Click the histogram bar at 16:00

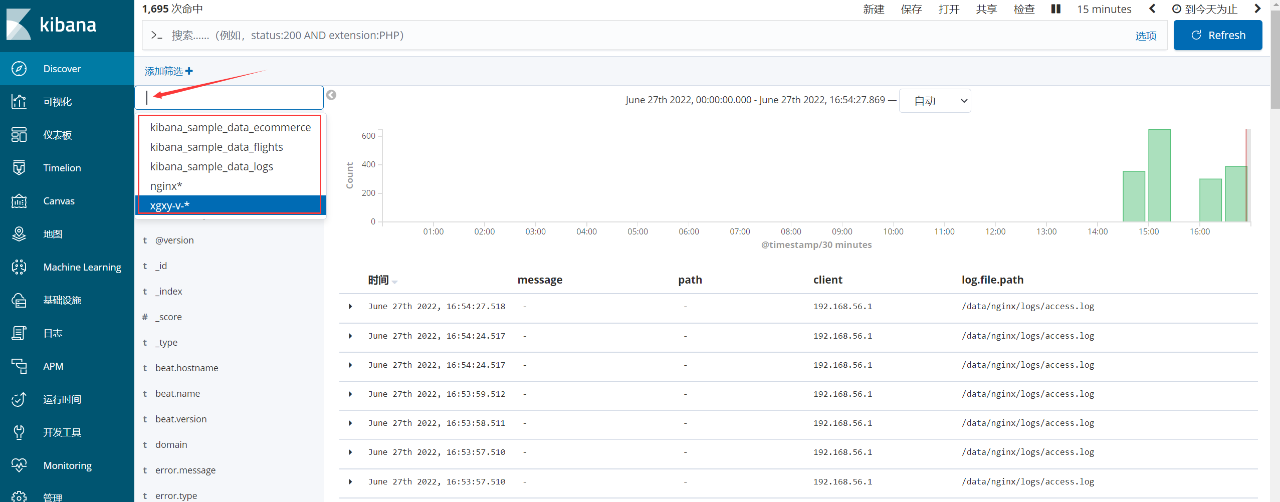(x=1210, y=200)
